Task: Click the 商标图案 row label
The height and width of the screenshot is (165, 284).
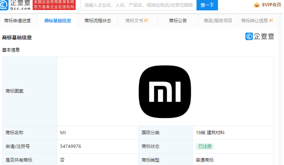Action: 14,91
